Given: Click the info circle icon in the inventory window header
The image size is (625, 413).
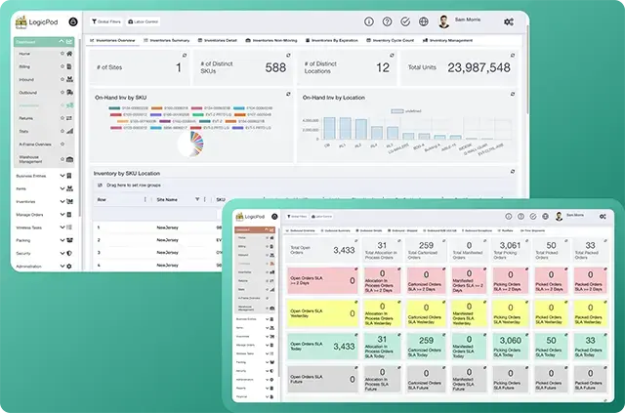Looking at the screenshot, I should pyautogui.click(x=369, y=21).
